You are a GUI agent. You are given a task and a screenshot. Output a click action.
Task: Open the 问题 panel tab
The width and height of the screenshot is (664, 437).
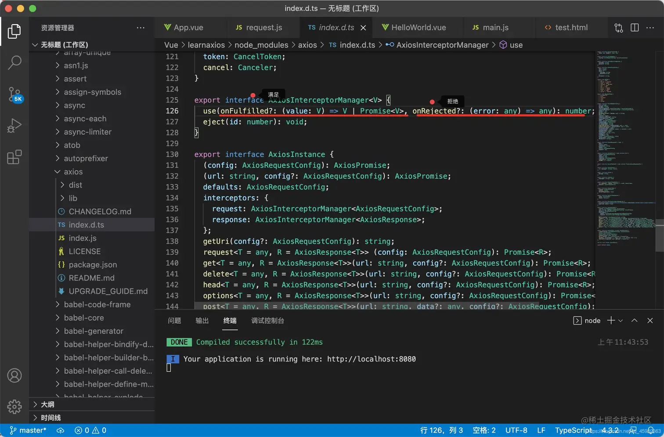coord(174,321)
